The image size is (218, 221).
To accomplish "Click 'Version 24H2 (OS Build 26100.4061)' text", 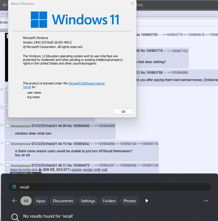I will (x=47, y=42).
